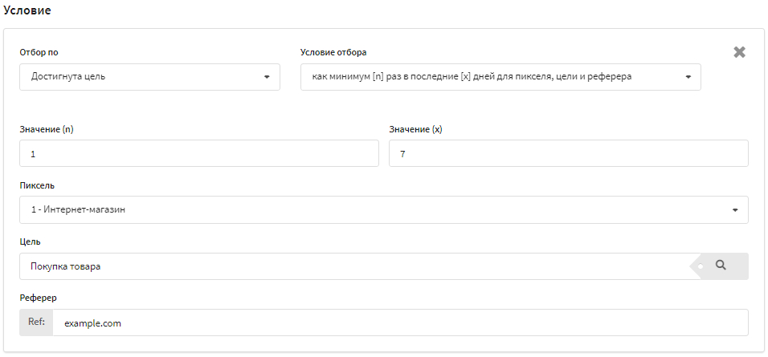
Task: Focus the Значение (n) input field
Action: [x=198, y=153]
